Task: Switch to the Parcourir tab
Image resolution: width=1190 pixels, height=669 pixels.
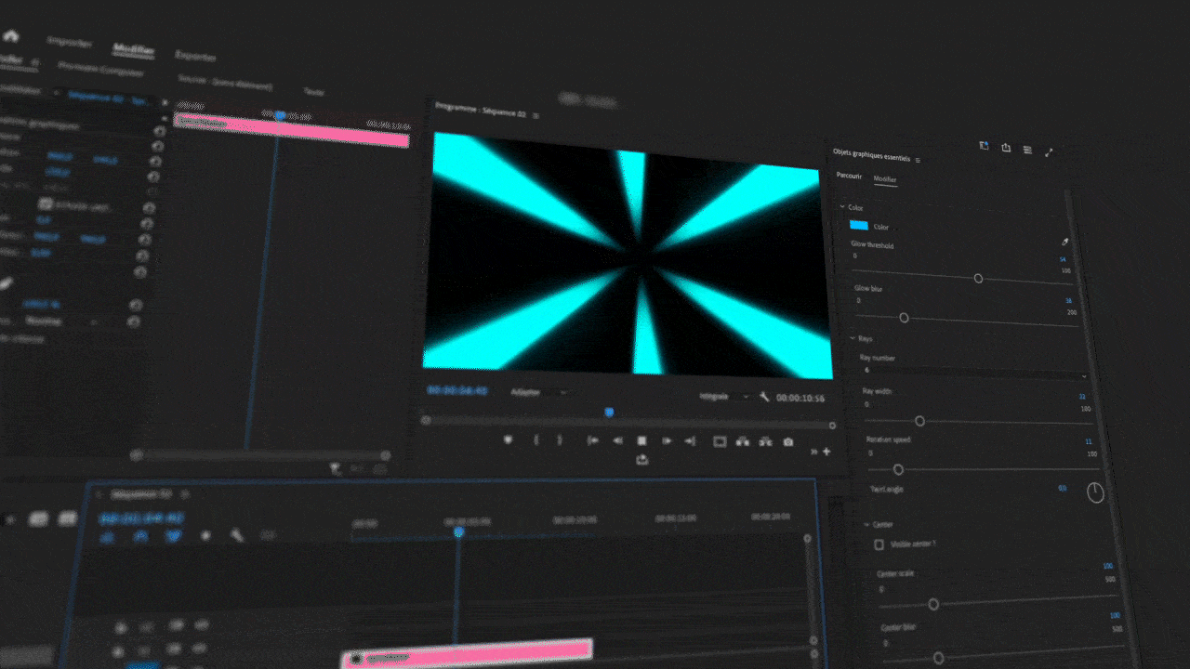Action: (849, 176)
